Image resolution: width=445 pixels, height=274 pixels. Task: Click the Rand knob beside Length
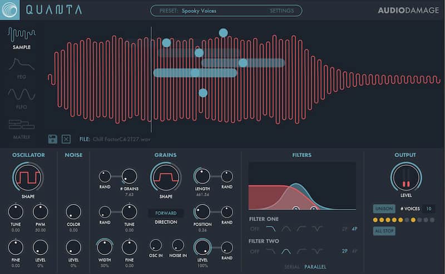tap(227, 177)
